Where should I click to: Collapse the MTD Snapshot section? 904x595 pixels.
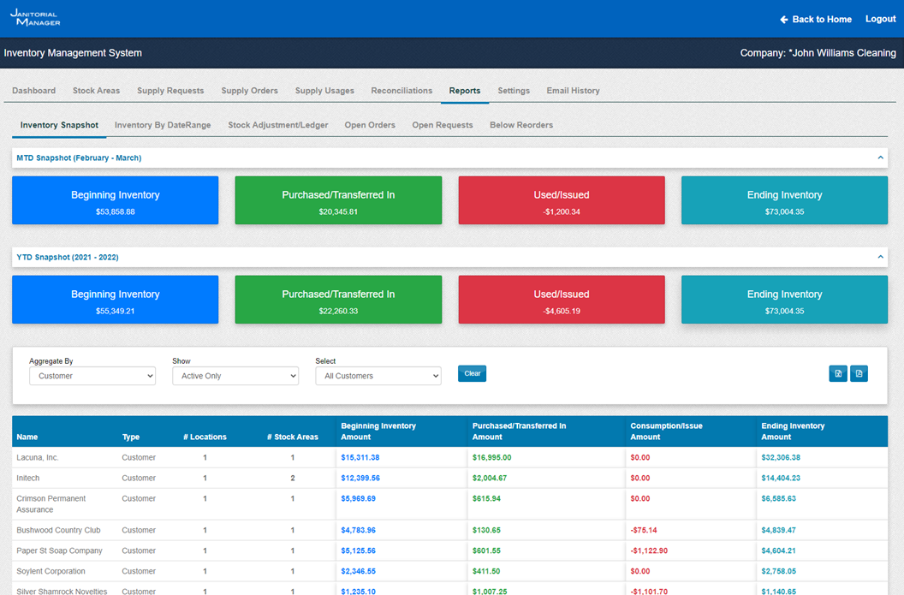tap(880, 158)
